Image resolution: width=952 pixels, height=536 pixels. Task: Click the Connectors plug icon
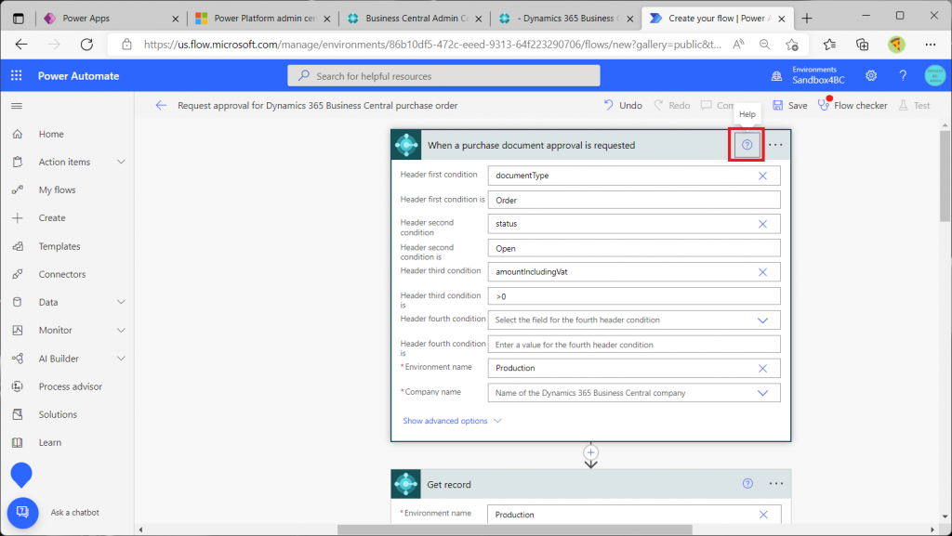click(18, 274)
